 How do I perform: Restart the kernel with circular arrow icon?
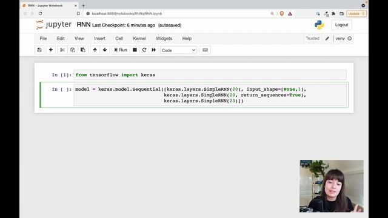tap(144, 50)
